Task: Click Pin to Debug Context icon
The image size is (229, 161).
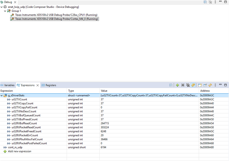Action: (x=205, y=85)
